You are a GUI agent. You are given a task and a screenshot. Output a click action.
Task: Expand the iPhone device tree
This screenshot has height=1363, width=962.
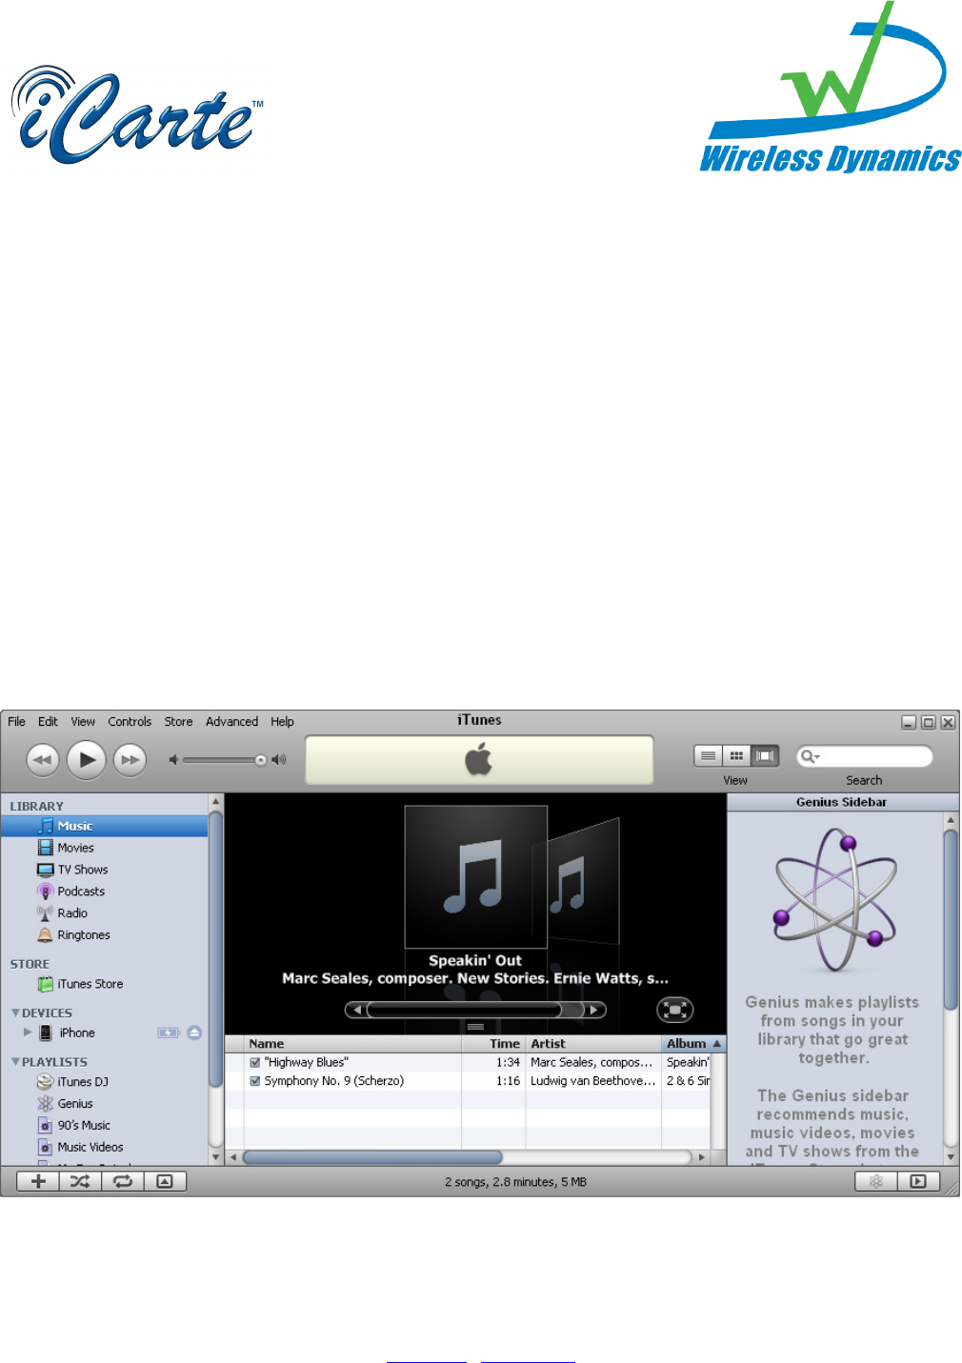point(28,1032)
